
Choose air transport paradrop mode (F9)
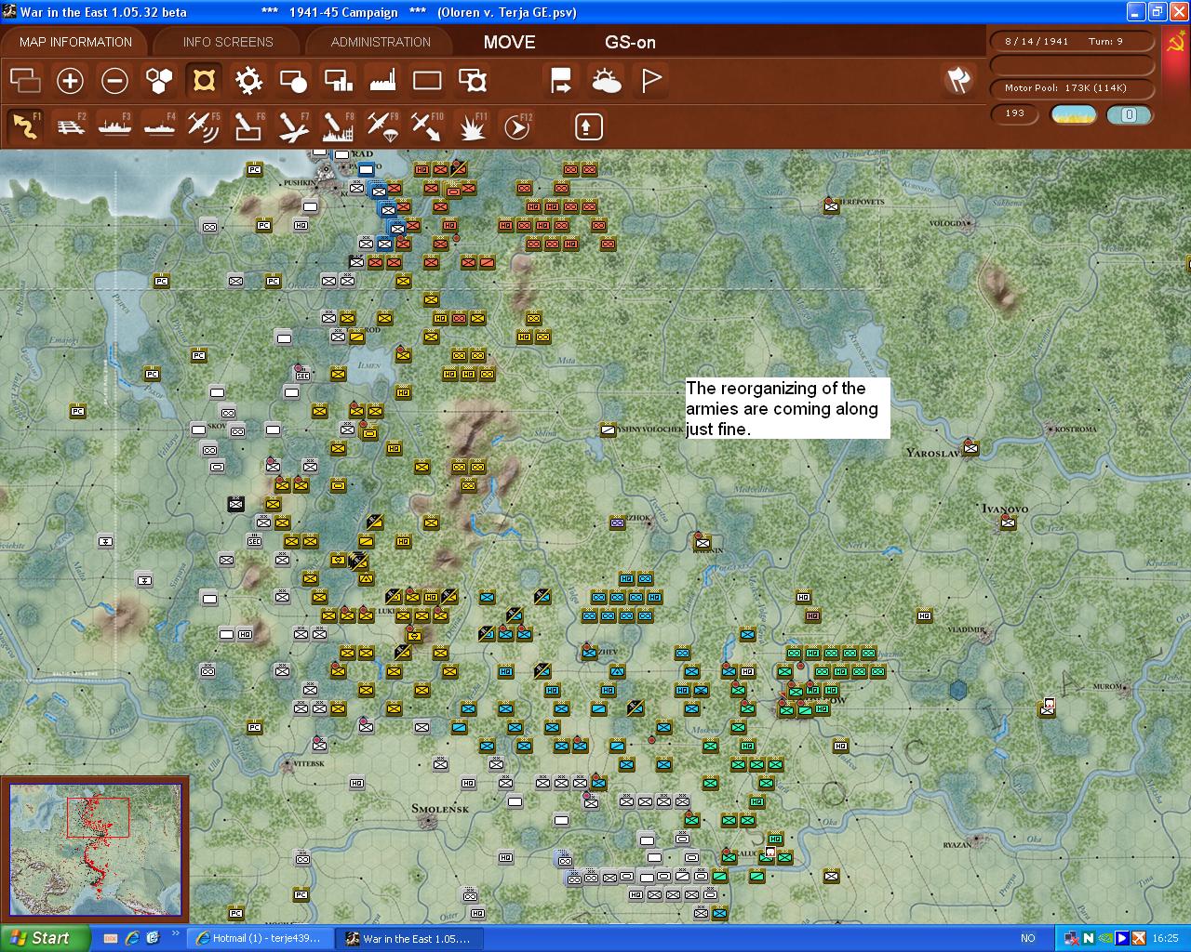click(x=382, y=126)
